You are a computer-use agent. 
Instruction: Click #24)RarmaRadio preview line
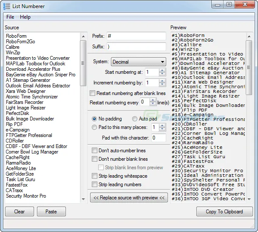(193, 143)
